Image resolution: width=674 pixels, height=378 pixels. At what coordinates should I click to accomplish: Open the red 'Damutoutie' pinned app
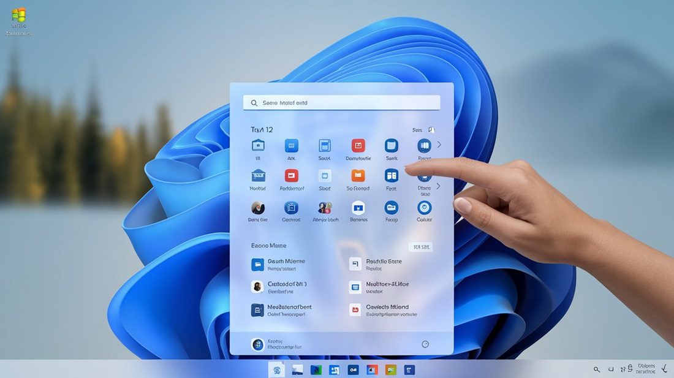[x=358, y=146]
